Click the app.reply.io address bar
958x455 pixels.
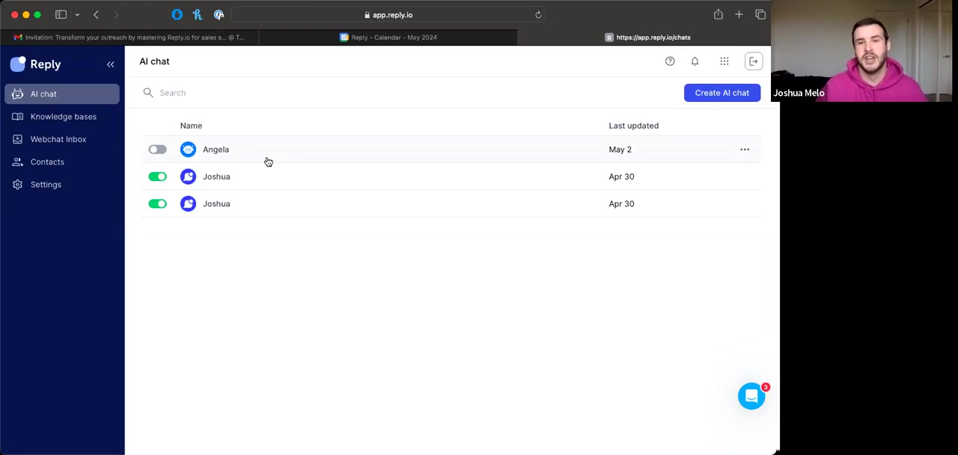(388, 15)
